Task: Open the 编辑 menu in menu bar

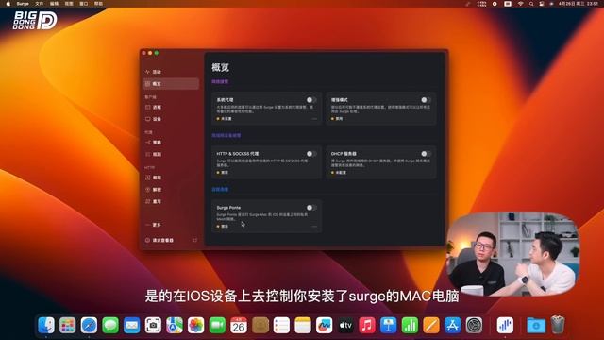Action: pyautogui.click(x=54, y=4)
